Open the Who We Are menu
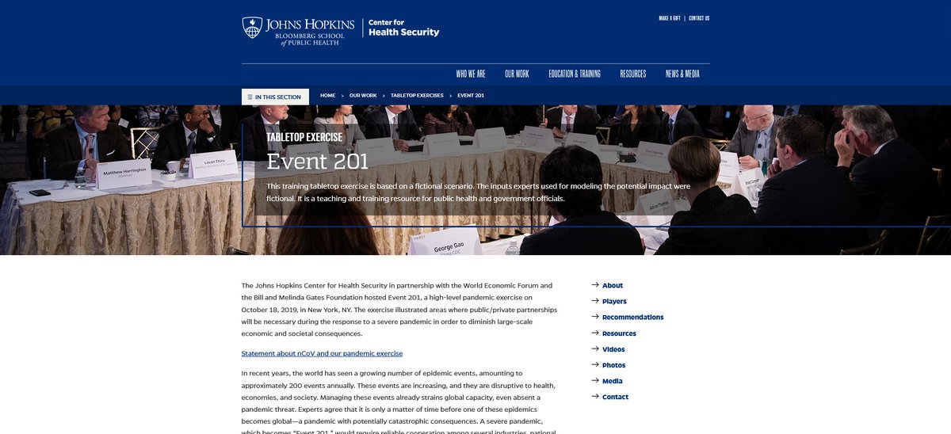 click(470, 74)
